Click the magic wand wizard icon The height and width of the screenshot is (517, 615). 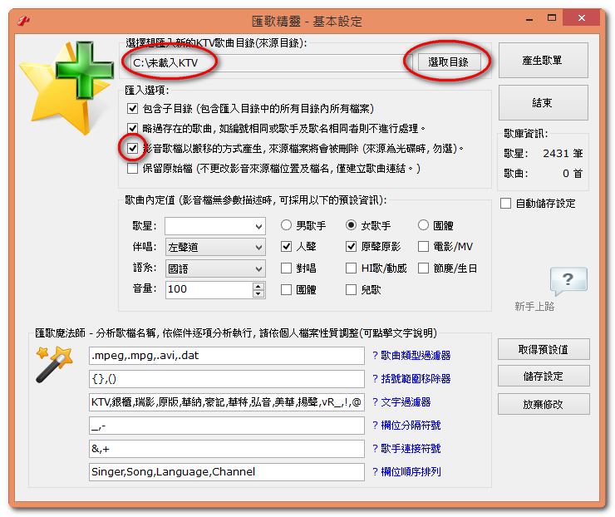52,364
